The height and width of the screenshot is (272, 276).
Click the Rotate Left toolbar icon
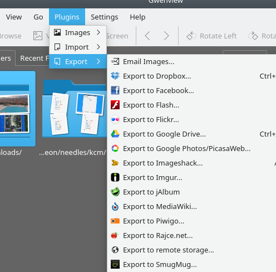191,36
